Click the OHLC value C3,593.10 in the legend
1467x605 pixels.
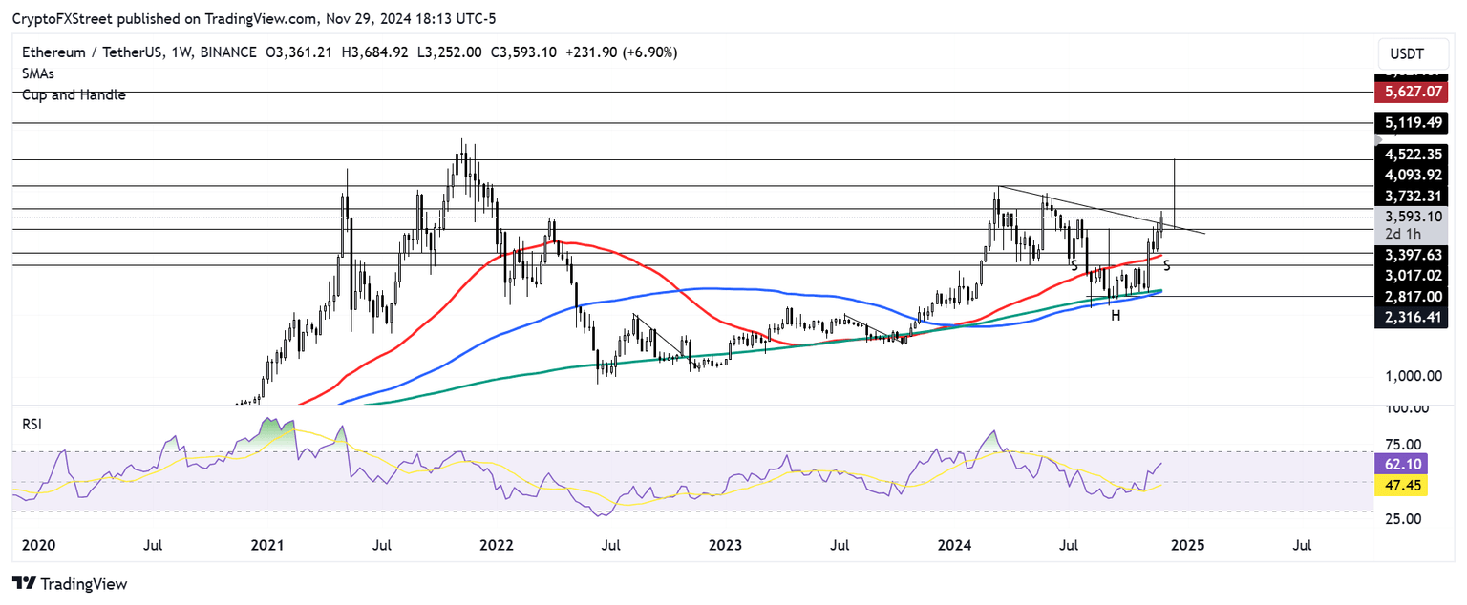[523, 52]
